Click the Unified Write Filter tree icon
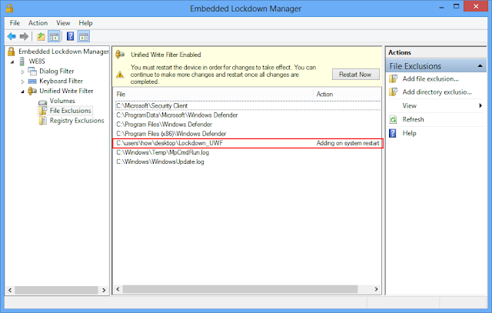This screenshot has width=492, height=313. pos(32,91)
